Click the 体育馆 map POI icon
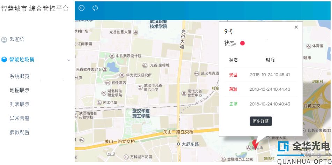The height and width of the screenshot is (165, 332). tap(309, 46)
